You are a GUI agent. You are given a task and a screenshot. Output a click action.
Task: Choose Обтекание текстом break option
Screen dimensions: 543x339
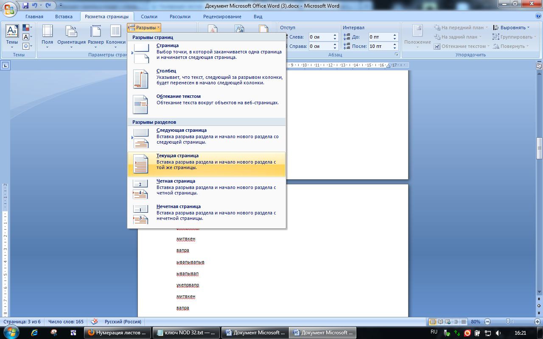207,104
